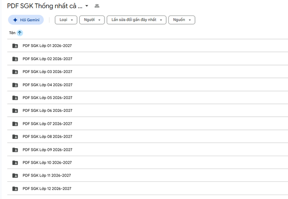Image resolution: width=288 pixels, height=199 pixels.
Task: Toggle the Tên sort direction arrow
Action: (x=19, y=33)
